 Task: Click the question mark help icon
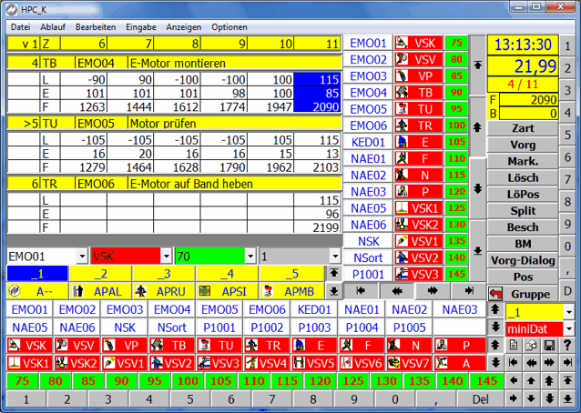tap(567, 346)
